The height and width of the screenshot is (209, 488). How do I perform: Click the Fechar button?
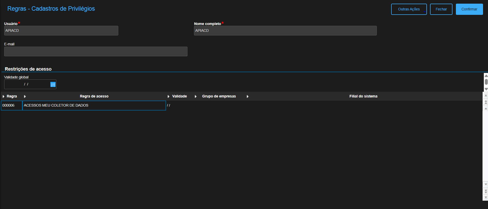(x=441, y=9)
